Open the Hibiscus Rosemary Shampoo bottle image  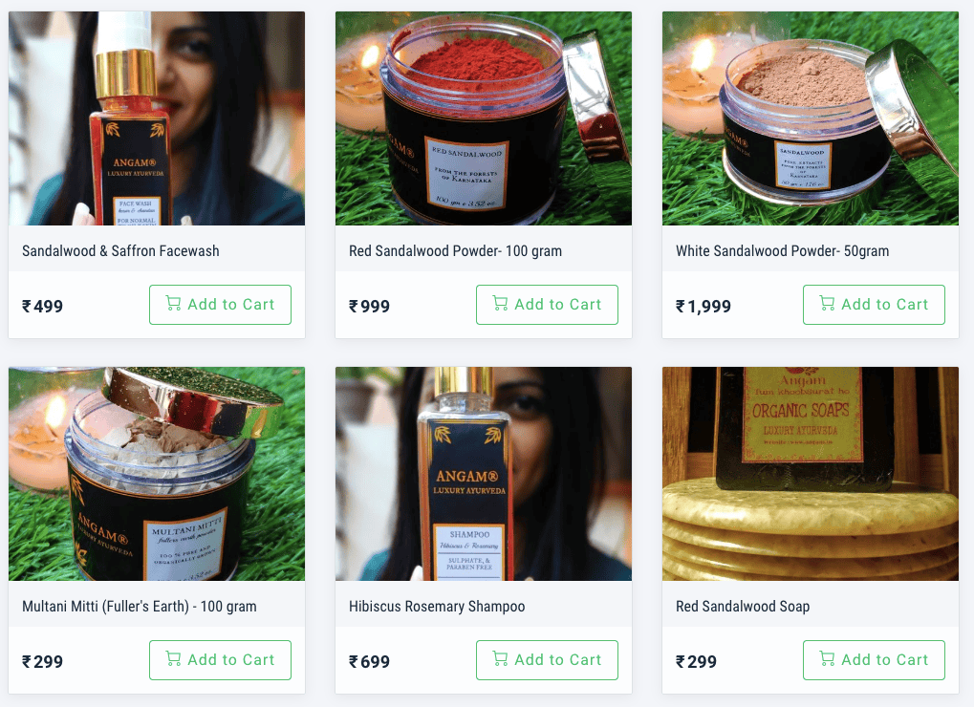pos(484,474)
